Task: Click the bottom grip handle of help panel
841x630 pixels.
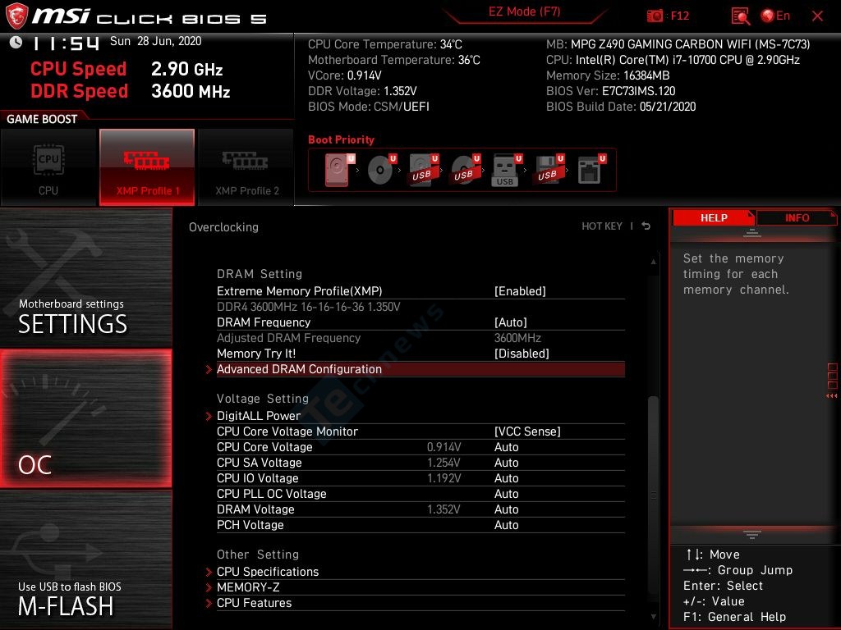Action: (752, 534)
